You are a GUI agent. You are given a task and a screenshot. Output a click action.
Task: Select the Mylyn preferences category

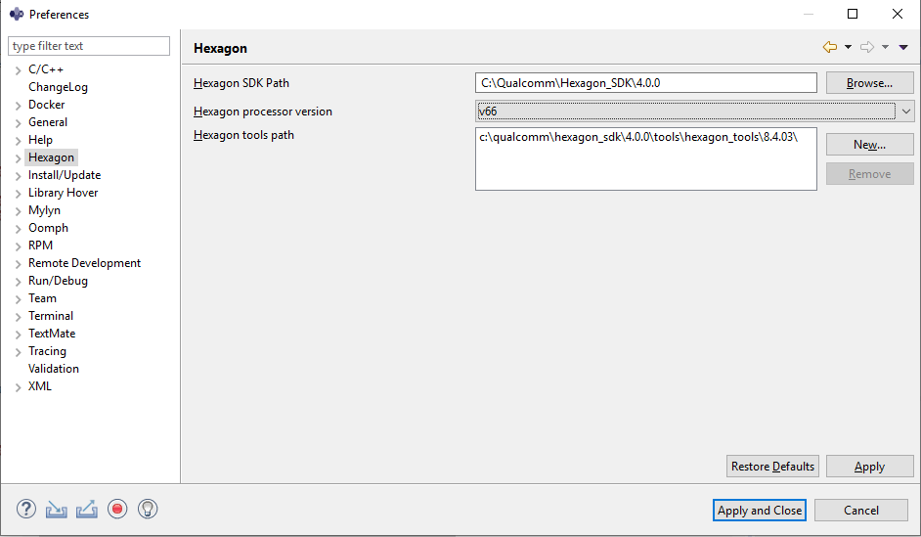coord(44,210)
